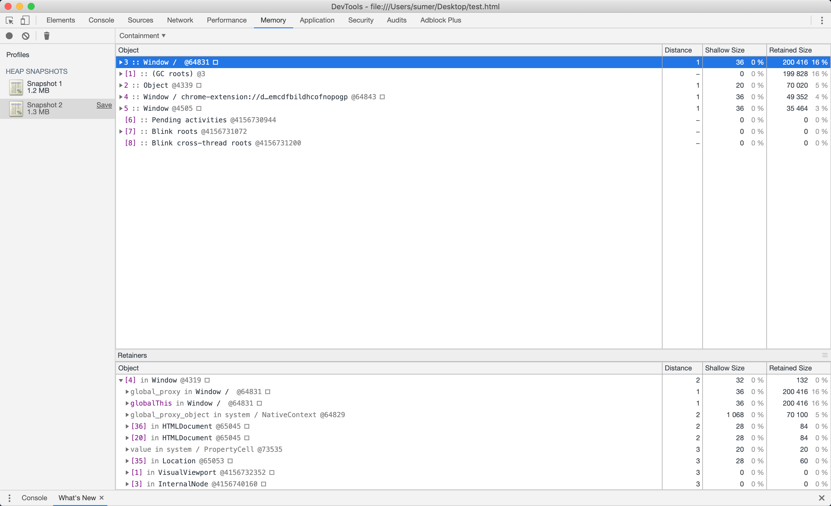The height and width of the screenshot is (506, 831).
Task: Close the What's New drawer tab
Action: (102, 498)
